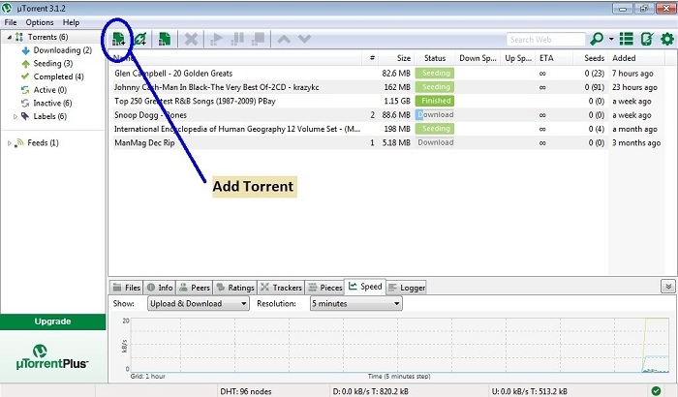Image resolution: width=678 pixels, height=397 pixels.
Task: Switch to the Files tab
Action: [x=126, y=288]
